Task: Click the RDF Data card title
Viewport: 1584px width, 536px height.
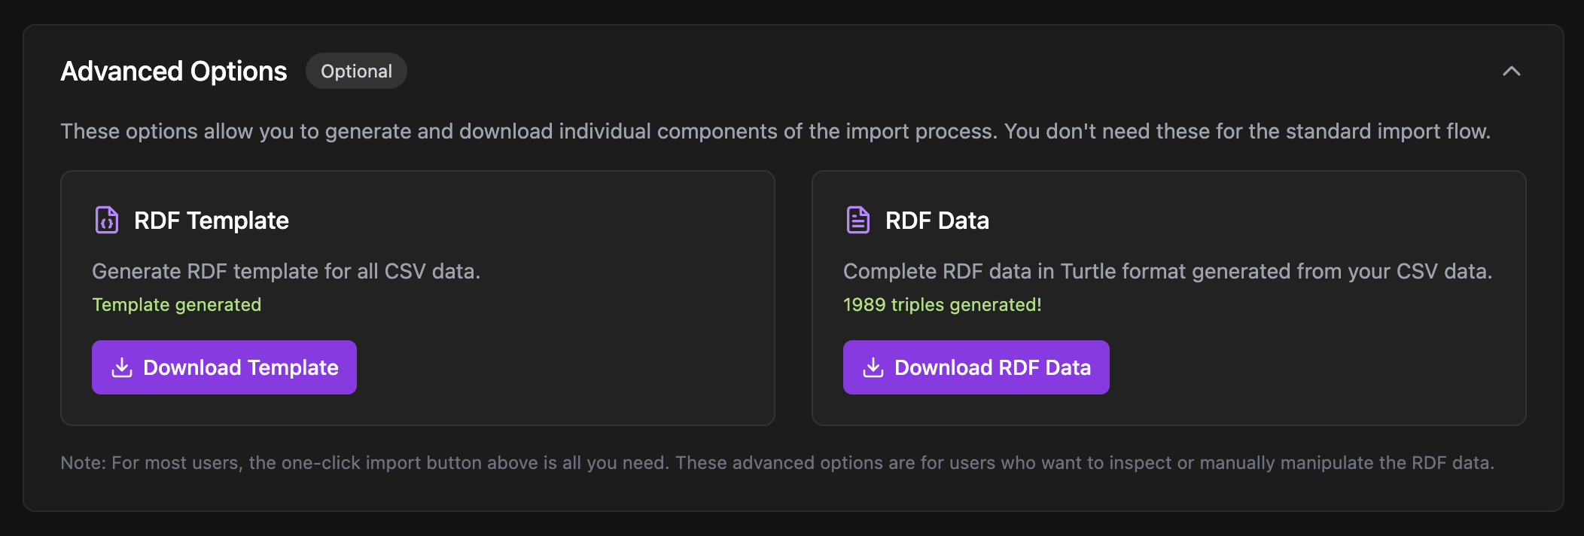Action: tap(937, 221)
